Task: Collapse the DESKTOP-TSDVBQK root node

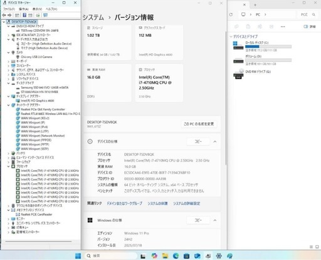Action: pos(4,22)
